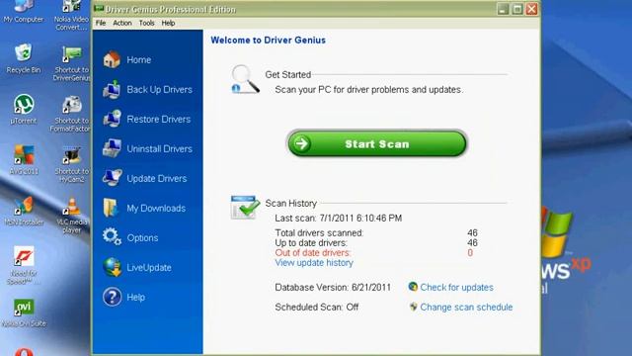Open the View update history link

[x=314, y=263]
